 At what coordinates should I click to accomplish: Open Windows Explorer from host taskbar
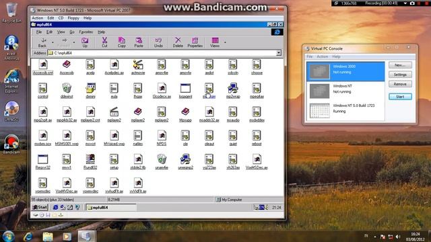[x=48, y=236]
